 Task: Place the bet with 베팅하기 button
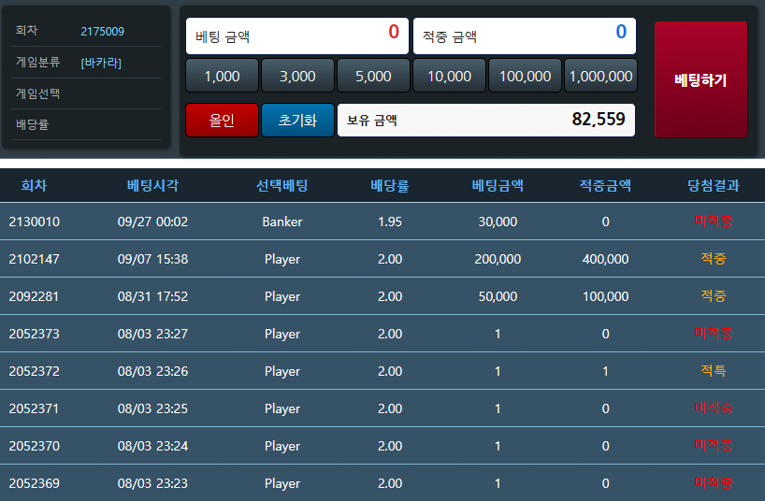point(700,79)
